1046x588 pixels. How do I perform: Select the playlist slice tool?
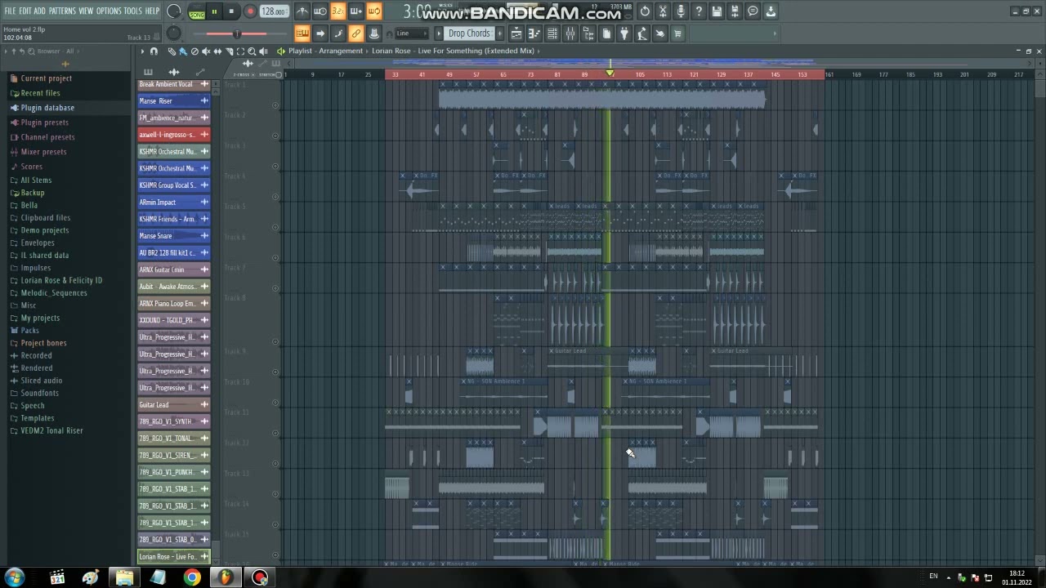(x=229, y=51)
